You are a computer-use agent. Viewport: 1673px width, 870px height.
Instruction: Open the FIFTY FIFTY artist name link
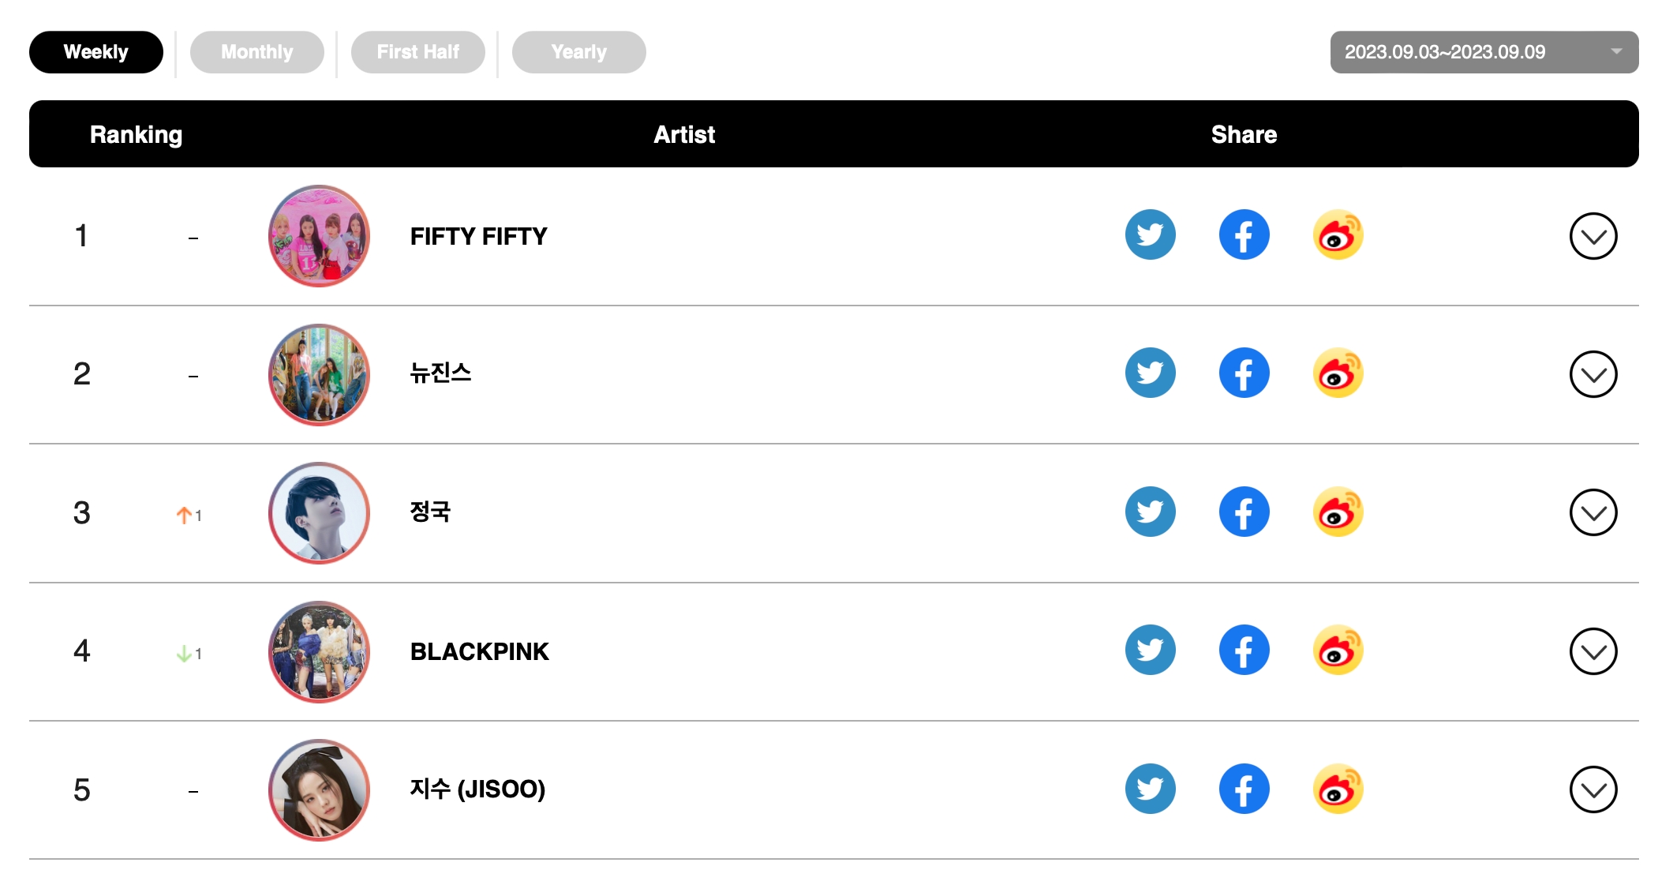tap(478, 236)
